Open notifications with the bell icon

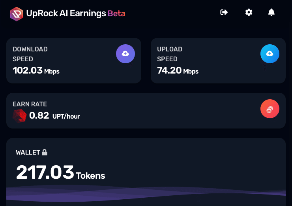coord(271,12)
